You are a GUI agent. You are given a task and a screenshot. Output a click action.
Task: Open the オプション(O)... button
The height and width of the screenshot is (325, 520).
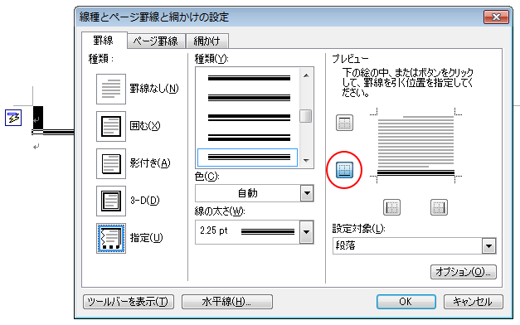pyautogui.click(x=463, y=272)
